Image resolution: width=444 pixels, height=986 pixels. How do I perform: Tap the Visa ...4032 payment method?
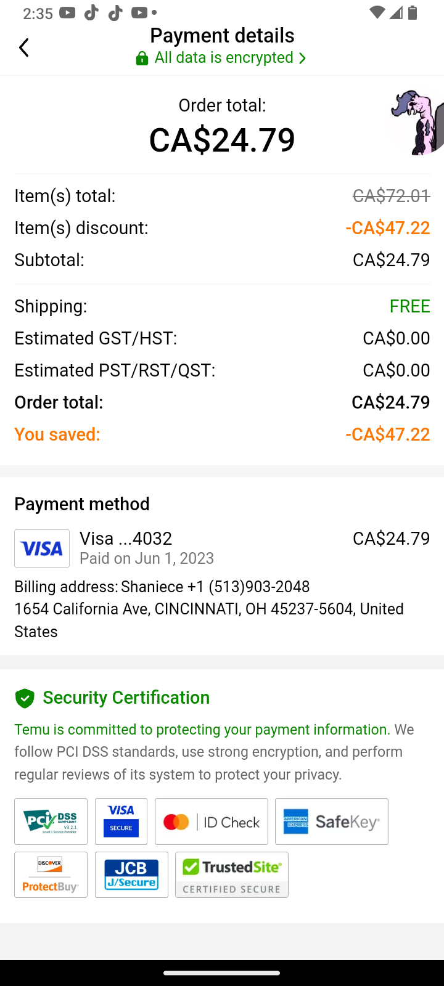coord(126,539)
